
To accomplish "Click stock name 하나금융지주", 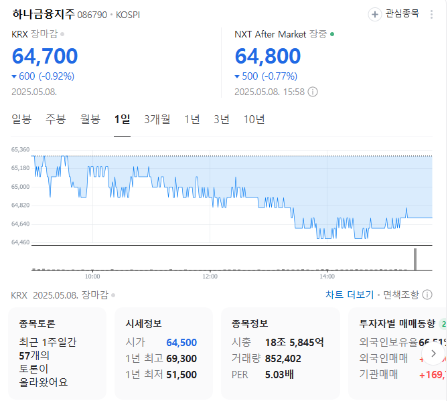I will point(44,14).
